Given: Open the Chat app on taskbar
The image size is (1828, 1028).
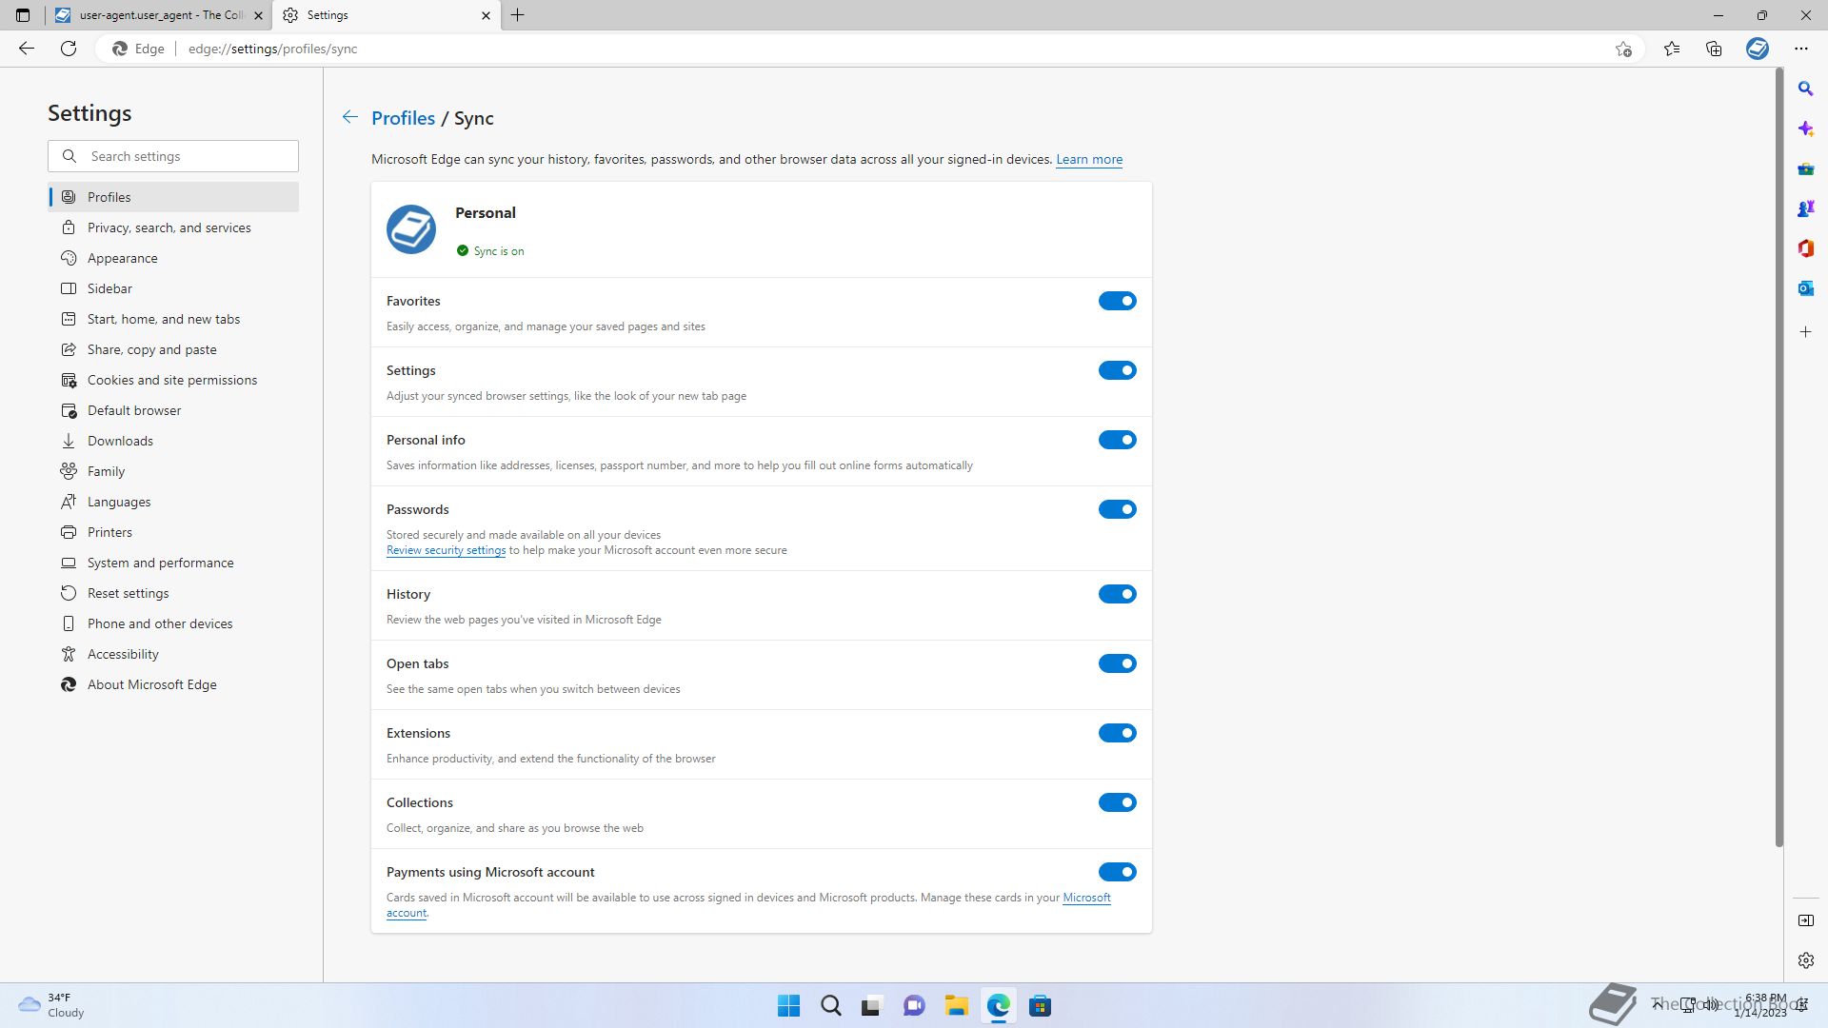Looking at the screenshot, I should pyautogui.click(x=914, y=1006).
